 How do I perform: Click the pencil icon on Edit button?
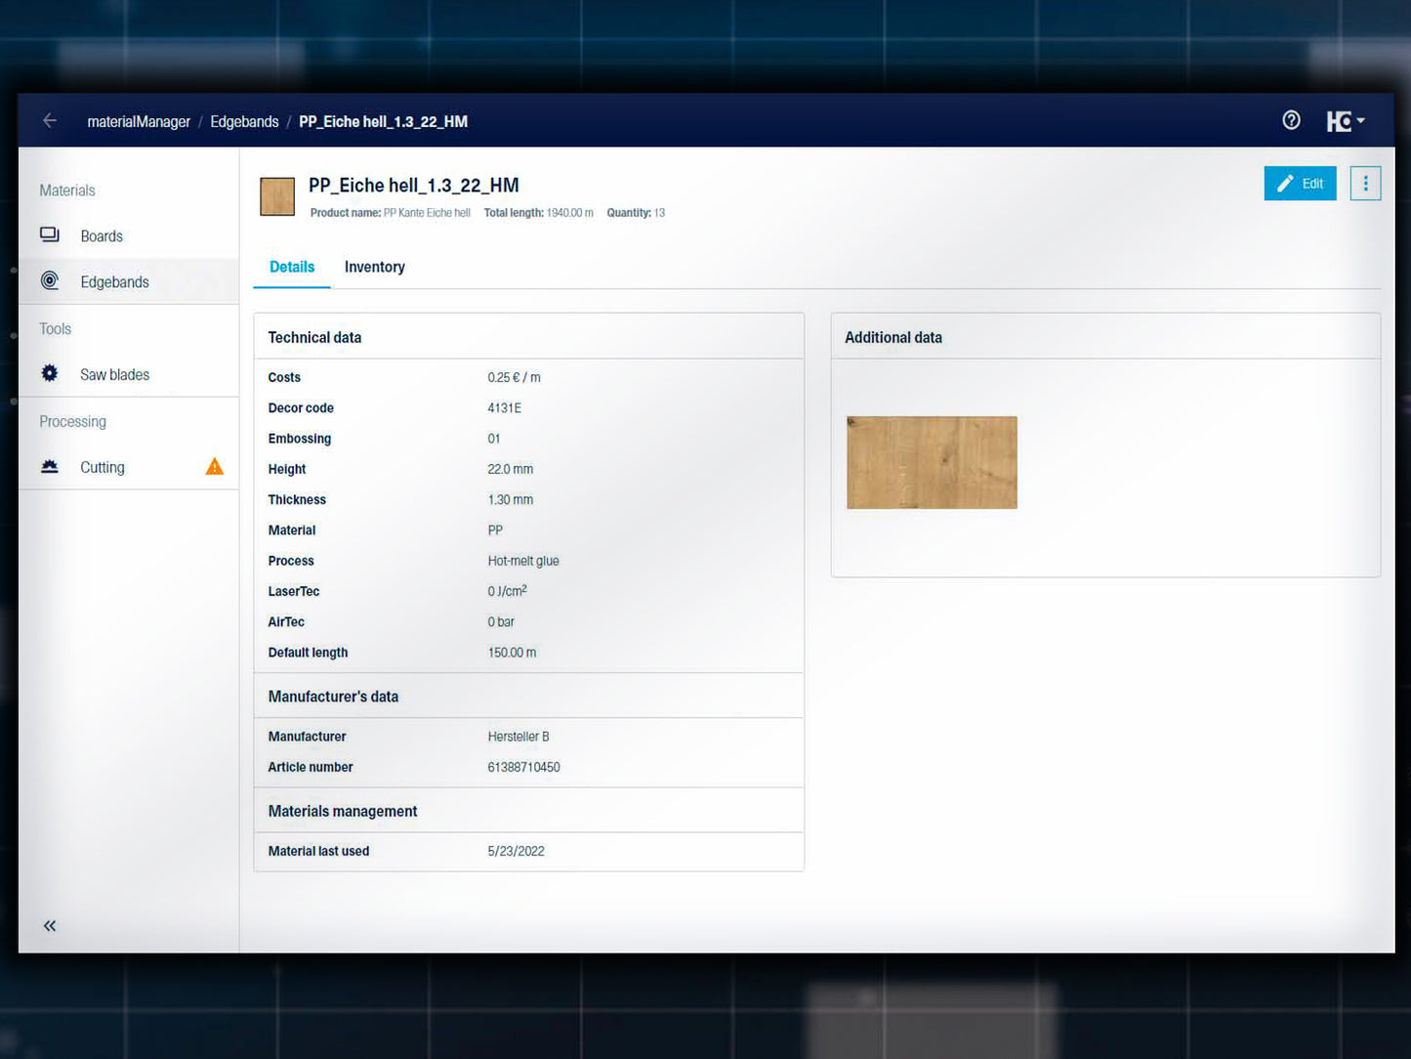[1285, 184]
